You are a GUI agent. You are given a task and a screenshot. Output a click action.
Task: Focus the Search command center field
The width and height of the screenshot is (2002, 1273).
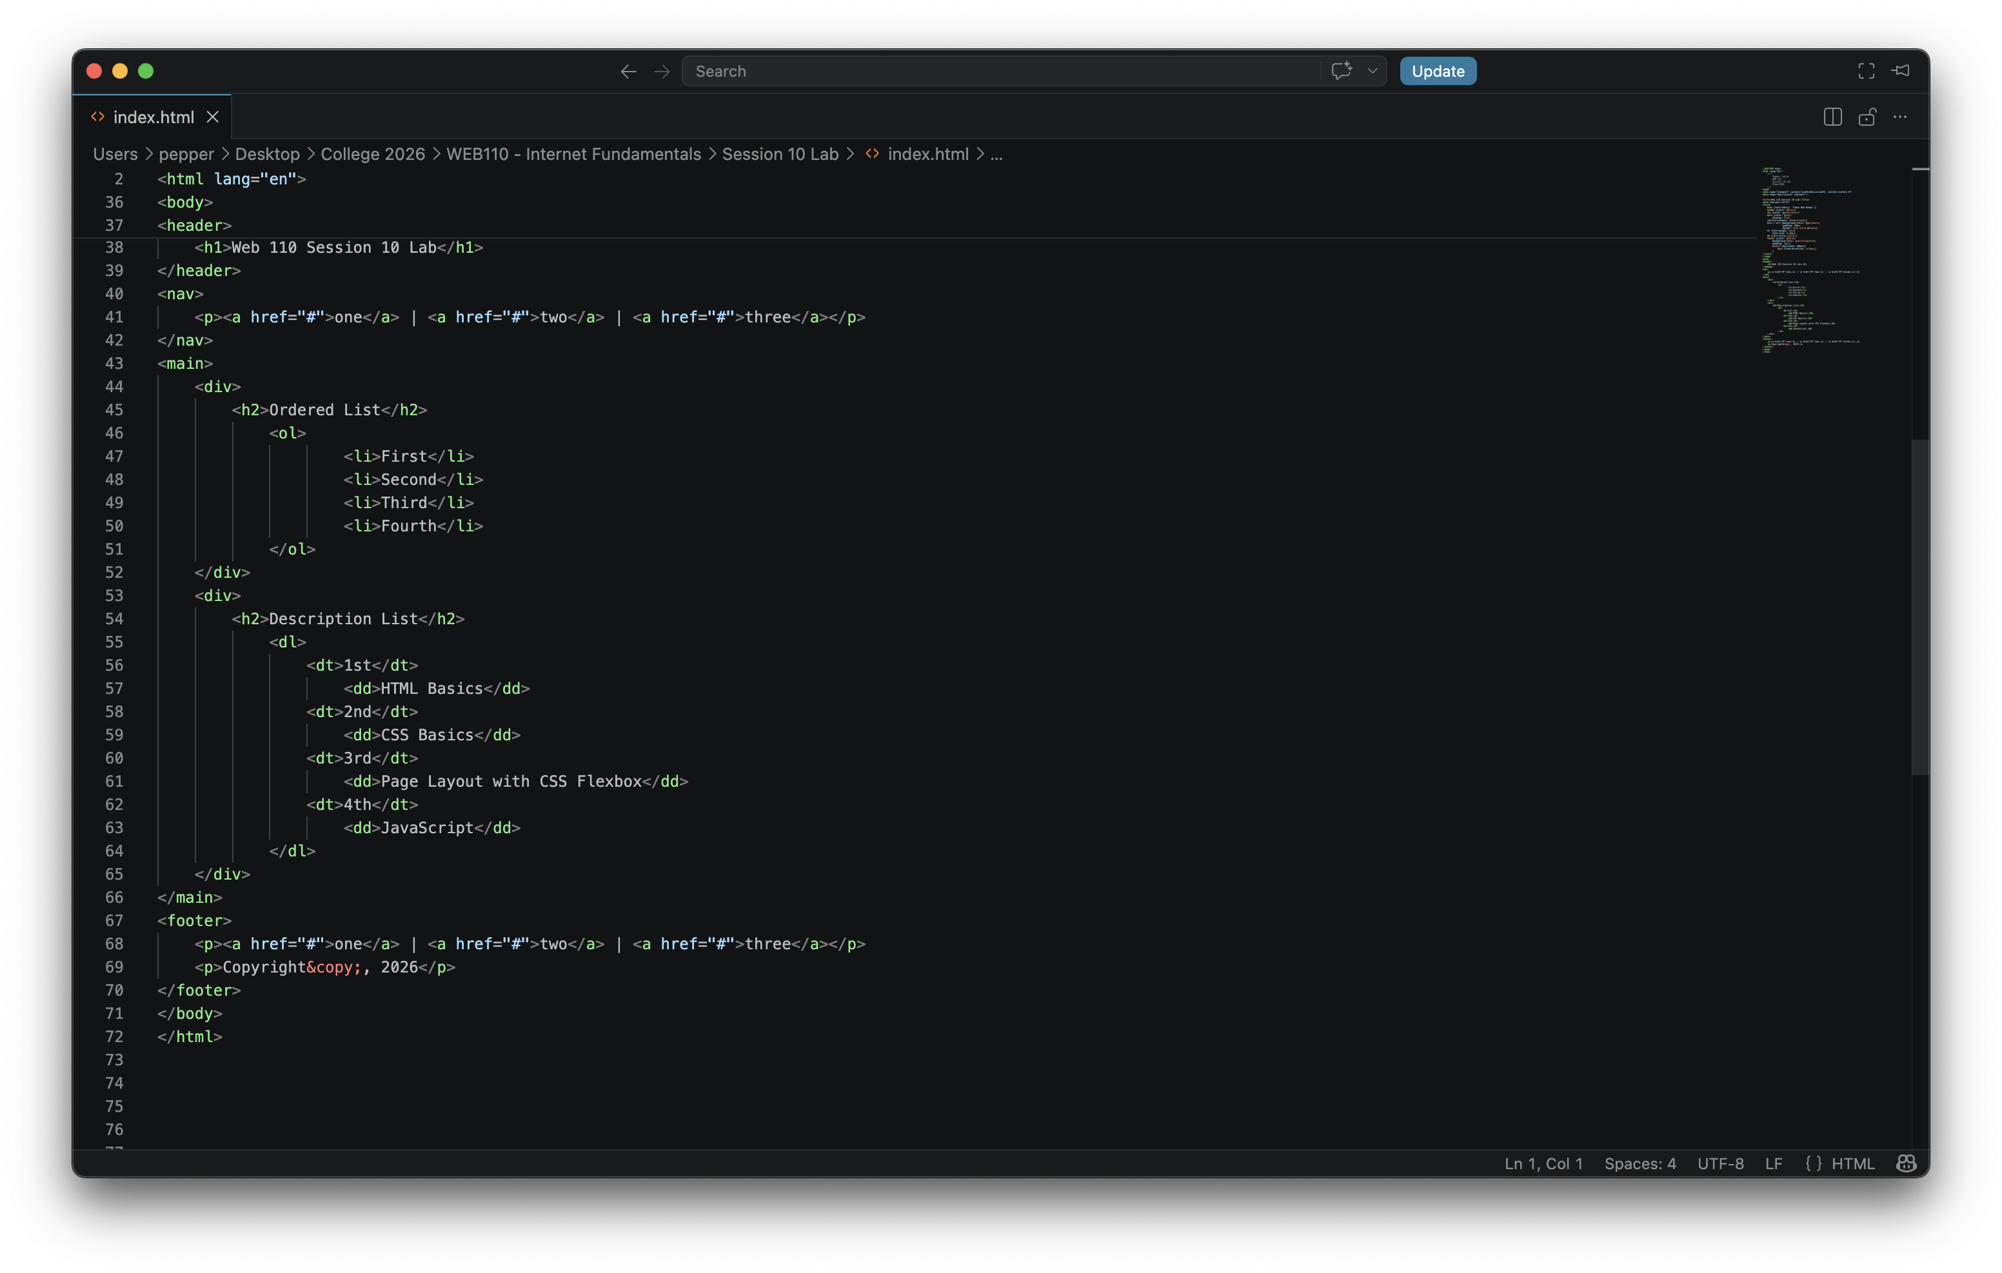1000,72
